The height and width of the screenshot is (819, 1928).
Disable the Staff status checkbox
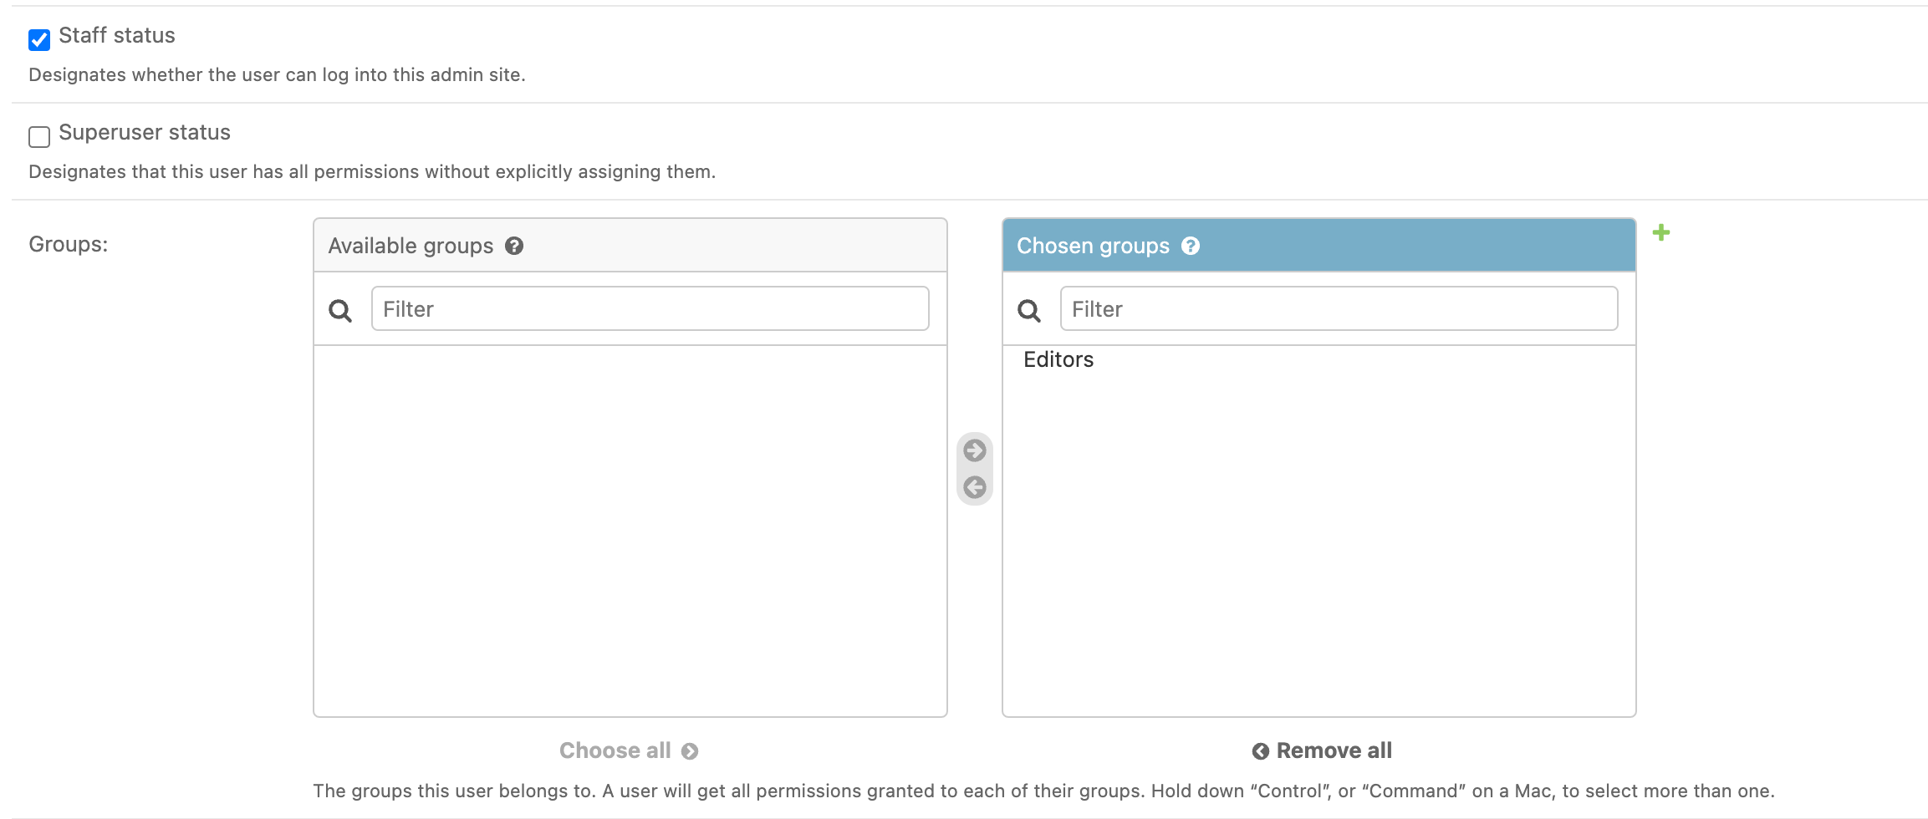point(38,39)
